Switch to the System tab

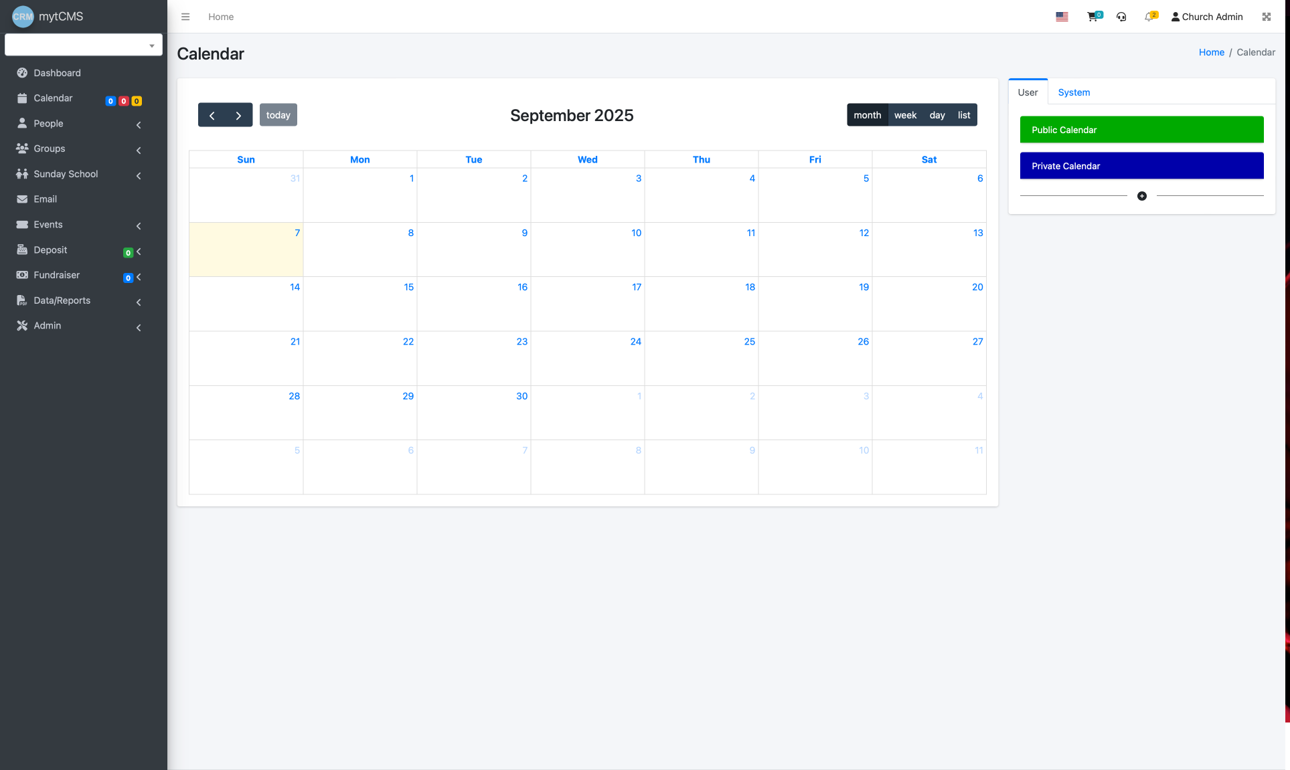pos(1074,92)
